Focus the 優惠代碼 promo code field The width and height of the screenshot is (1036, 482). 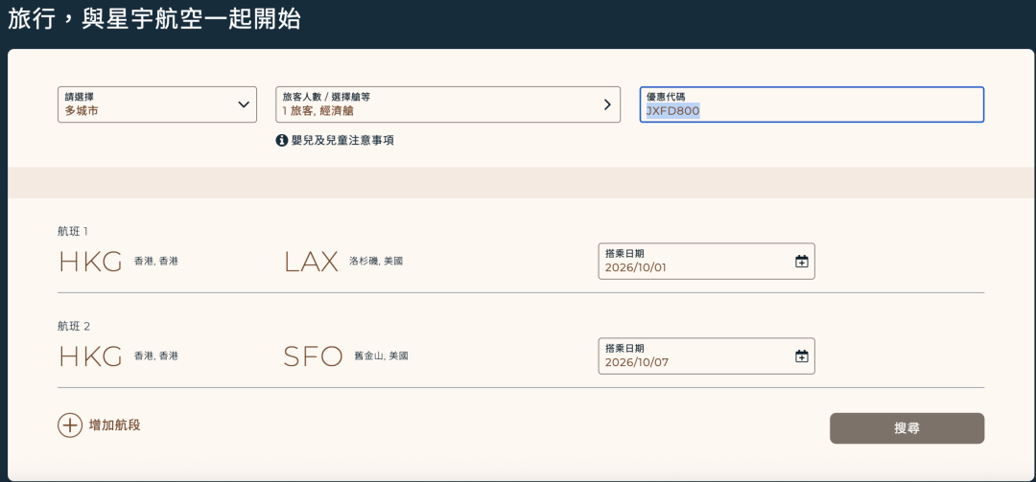pos(812,104)
